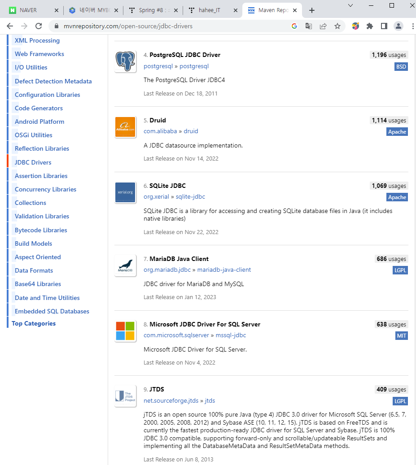Open Embedded SQL Databases category
Screen dimensions: 416x465
(x=52, y=311)
